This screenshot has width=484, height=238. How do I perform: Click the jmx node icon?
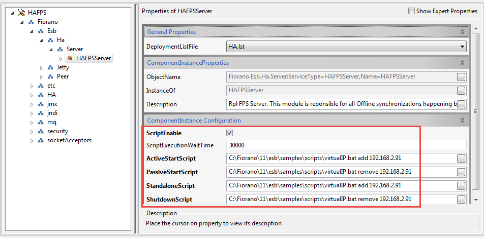pos(41,104)
